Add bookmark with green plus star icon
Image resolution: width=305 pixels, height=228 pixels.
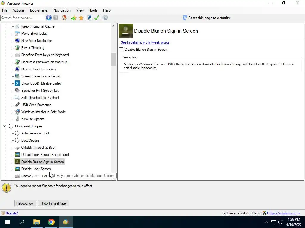coord(74,18)
